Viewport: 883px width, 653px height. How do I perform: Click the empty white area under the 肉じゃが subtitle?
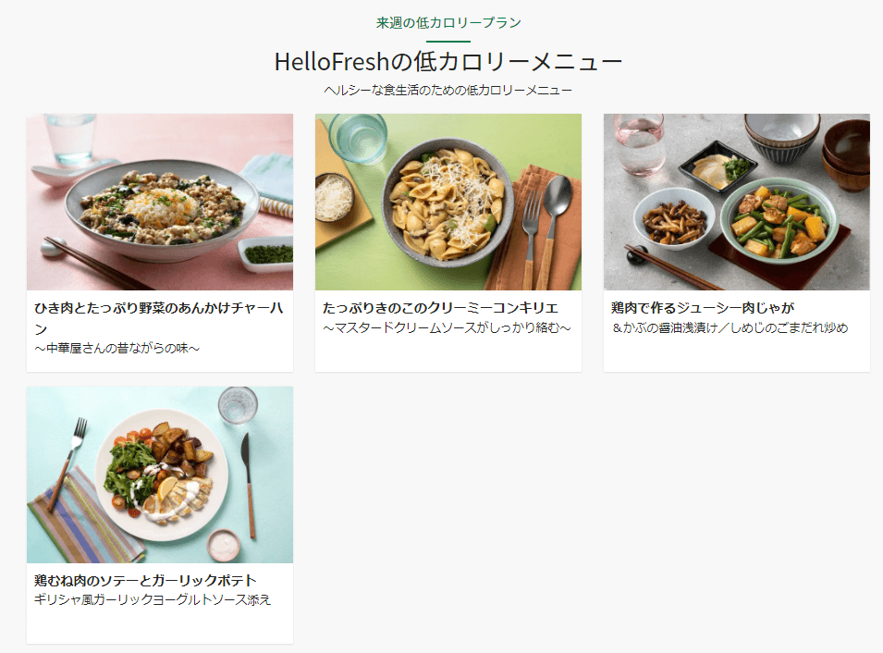pyautogui.click(x=737, y=354)
